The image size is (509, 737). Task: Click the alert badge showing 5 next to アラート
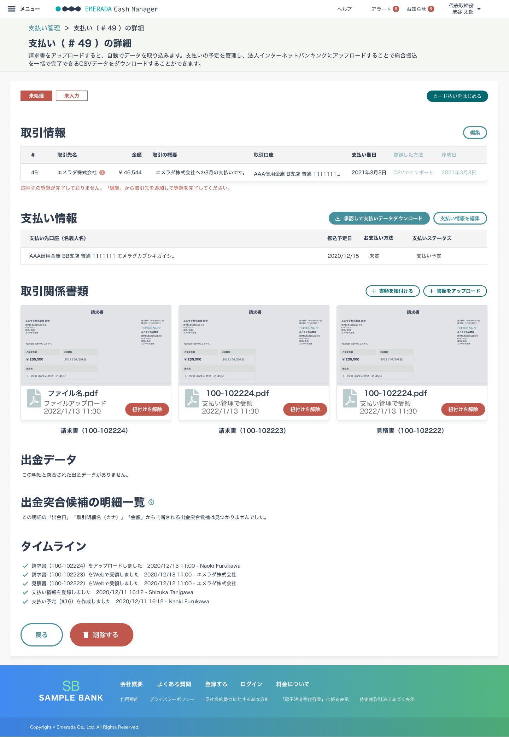(x=396, y=9)
